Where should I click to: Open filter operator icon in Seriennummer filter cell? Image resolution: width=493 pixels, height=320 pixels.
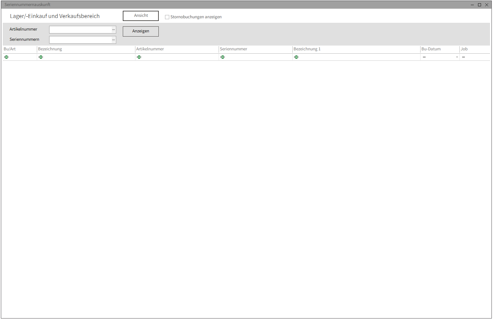click(223, 57)
